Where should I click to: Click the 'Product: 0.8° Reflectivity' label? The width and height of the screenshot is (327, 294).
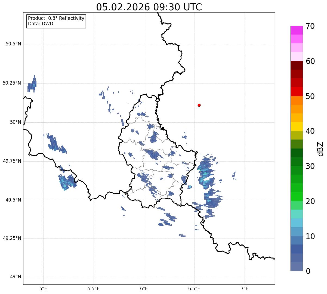click(x=56, y=18)
